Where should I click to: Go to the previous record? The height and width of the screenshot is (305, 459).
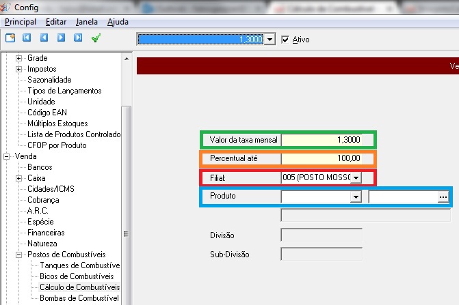(44, 38)
